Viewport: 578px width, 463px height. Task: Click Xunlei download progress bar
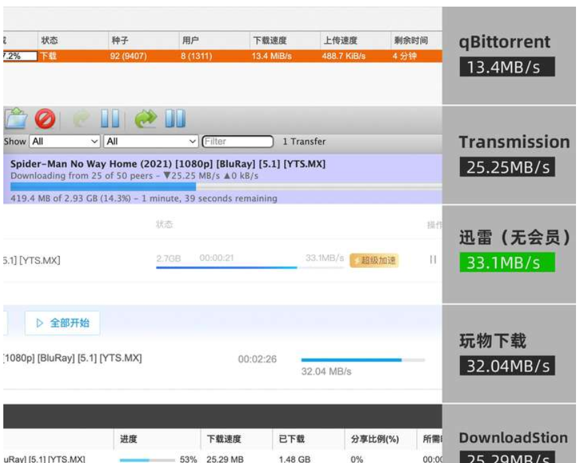[x=250, y=267]
